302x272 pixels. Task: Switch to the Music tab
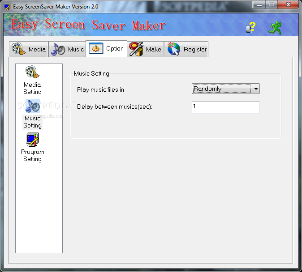[67, 49]
